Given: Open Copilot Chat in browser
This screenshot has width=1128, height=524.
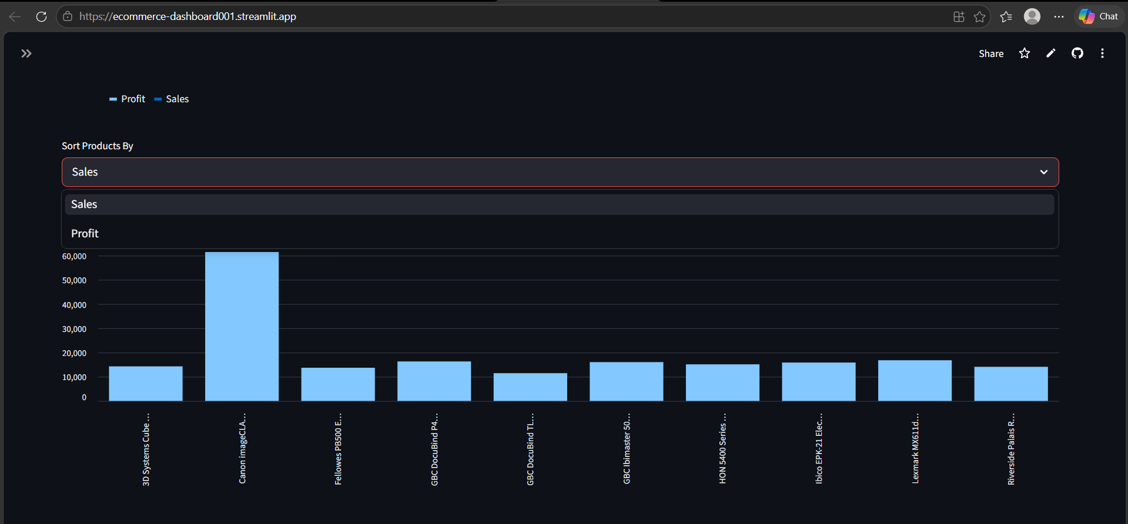Looking at the screenshot, I should pyautogui.click(x=1099, y=16).
